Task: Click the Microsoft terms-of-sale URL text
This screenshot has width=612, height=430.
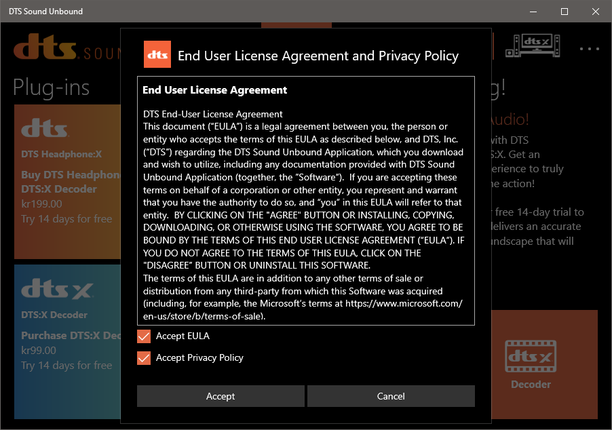Action: 303,310
